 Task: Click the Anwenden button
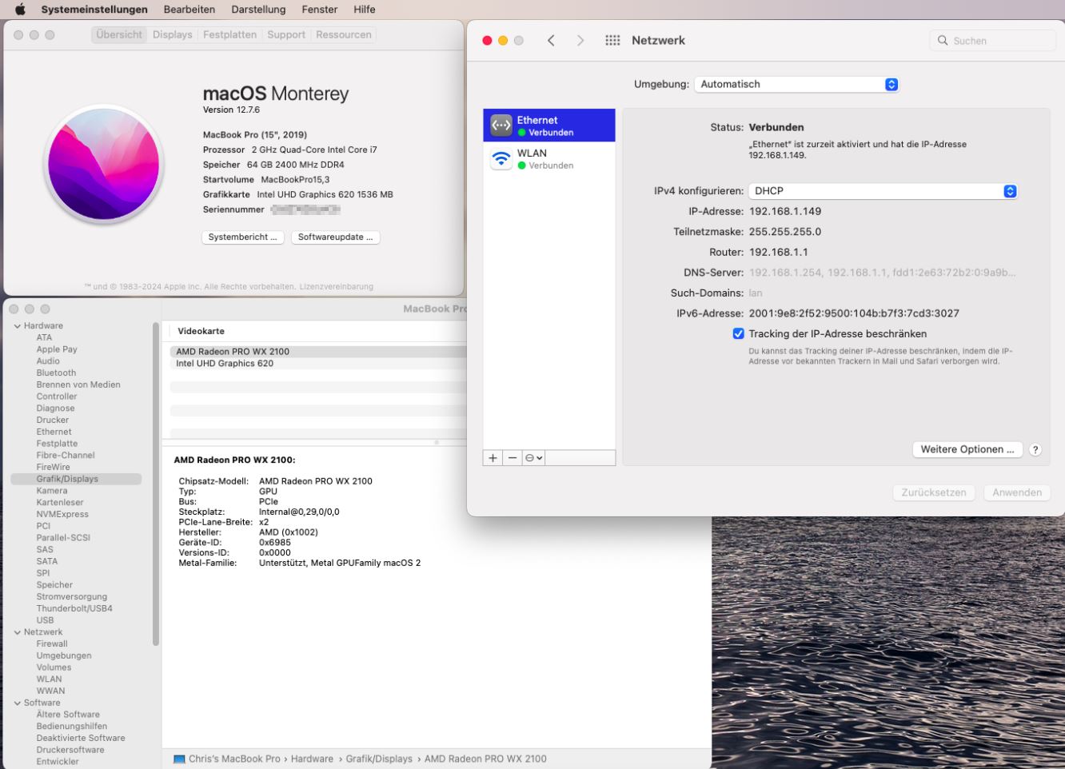tap(1017, 493)
